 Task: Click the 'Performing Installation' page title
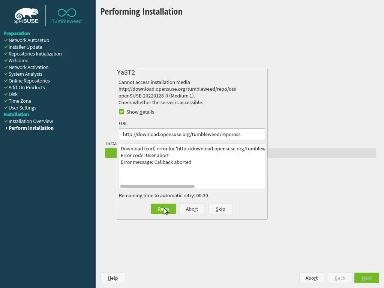(x=141, y=12)
